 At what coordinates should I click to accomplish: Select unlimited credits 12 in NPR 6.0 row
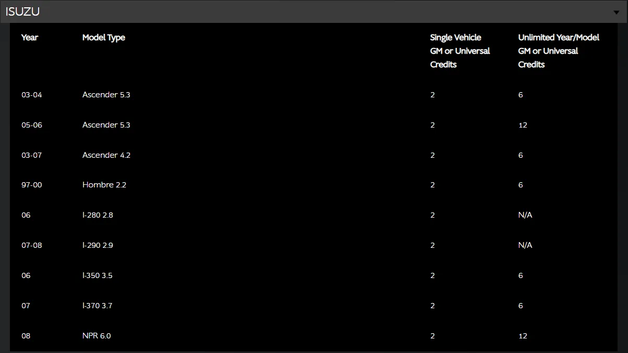(x=523, y=336)
